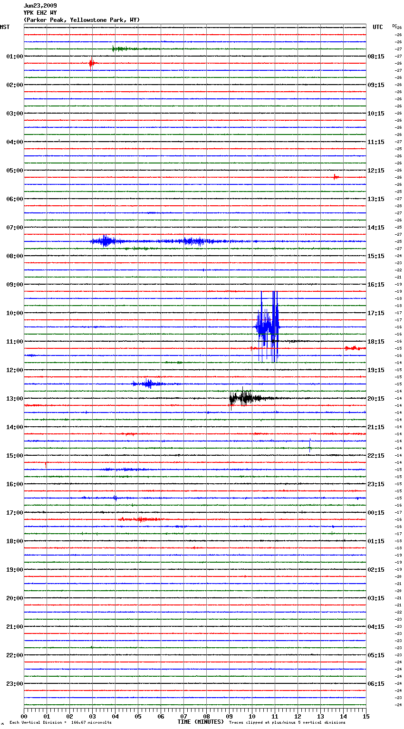Select the 22:00 MST time label
This screenshot has height=729, width=404.
point(15,655)
